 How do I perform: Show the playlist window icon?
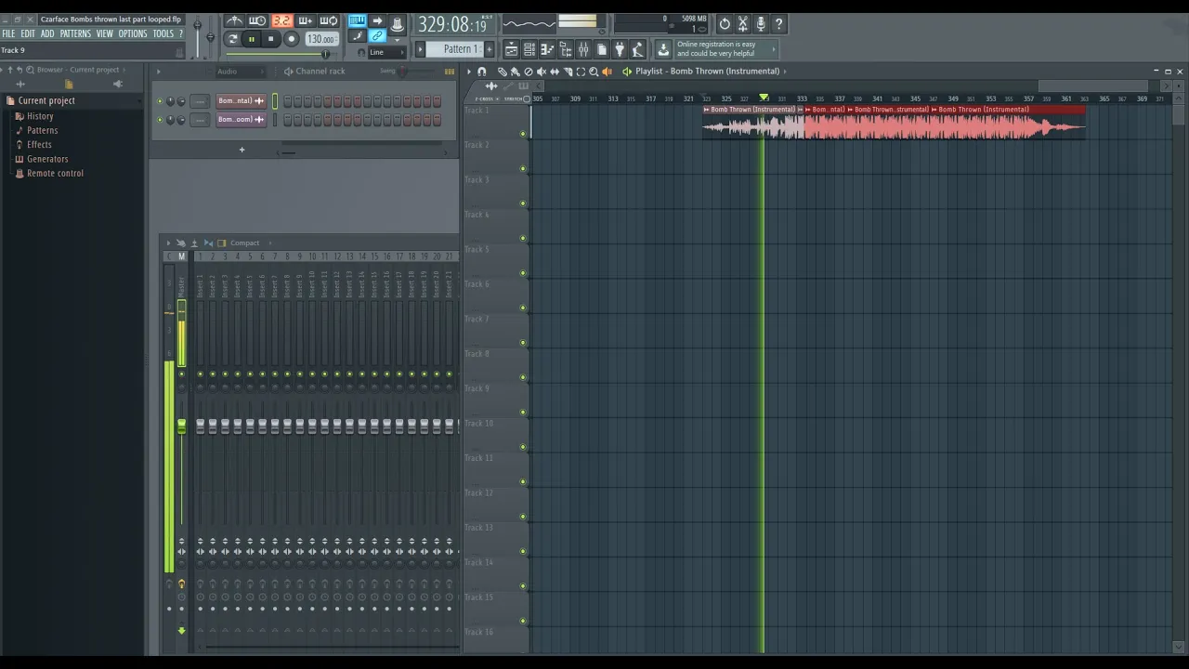click(x=511, y=49)
